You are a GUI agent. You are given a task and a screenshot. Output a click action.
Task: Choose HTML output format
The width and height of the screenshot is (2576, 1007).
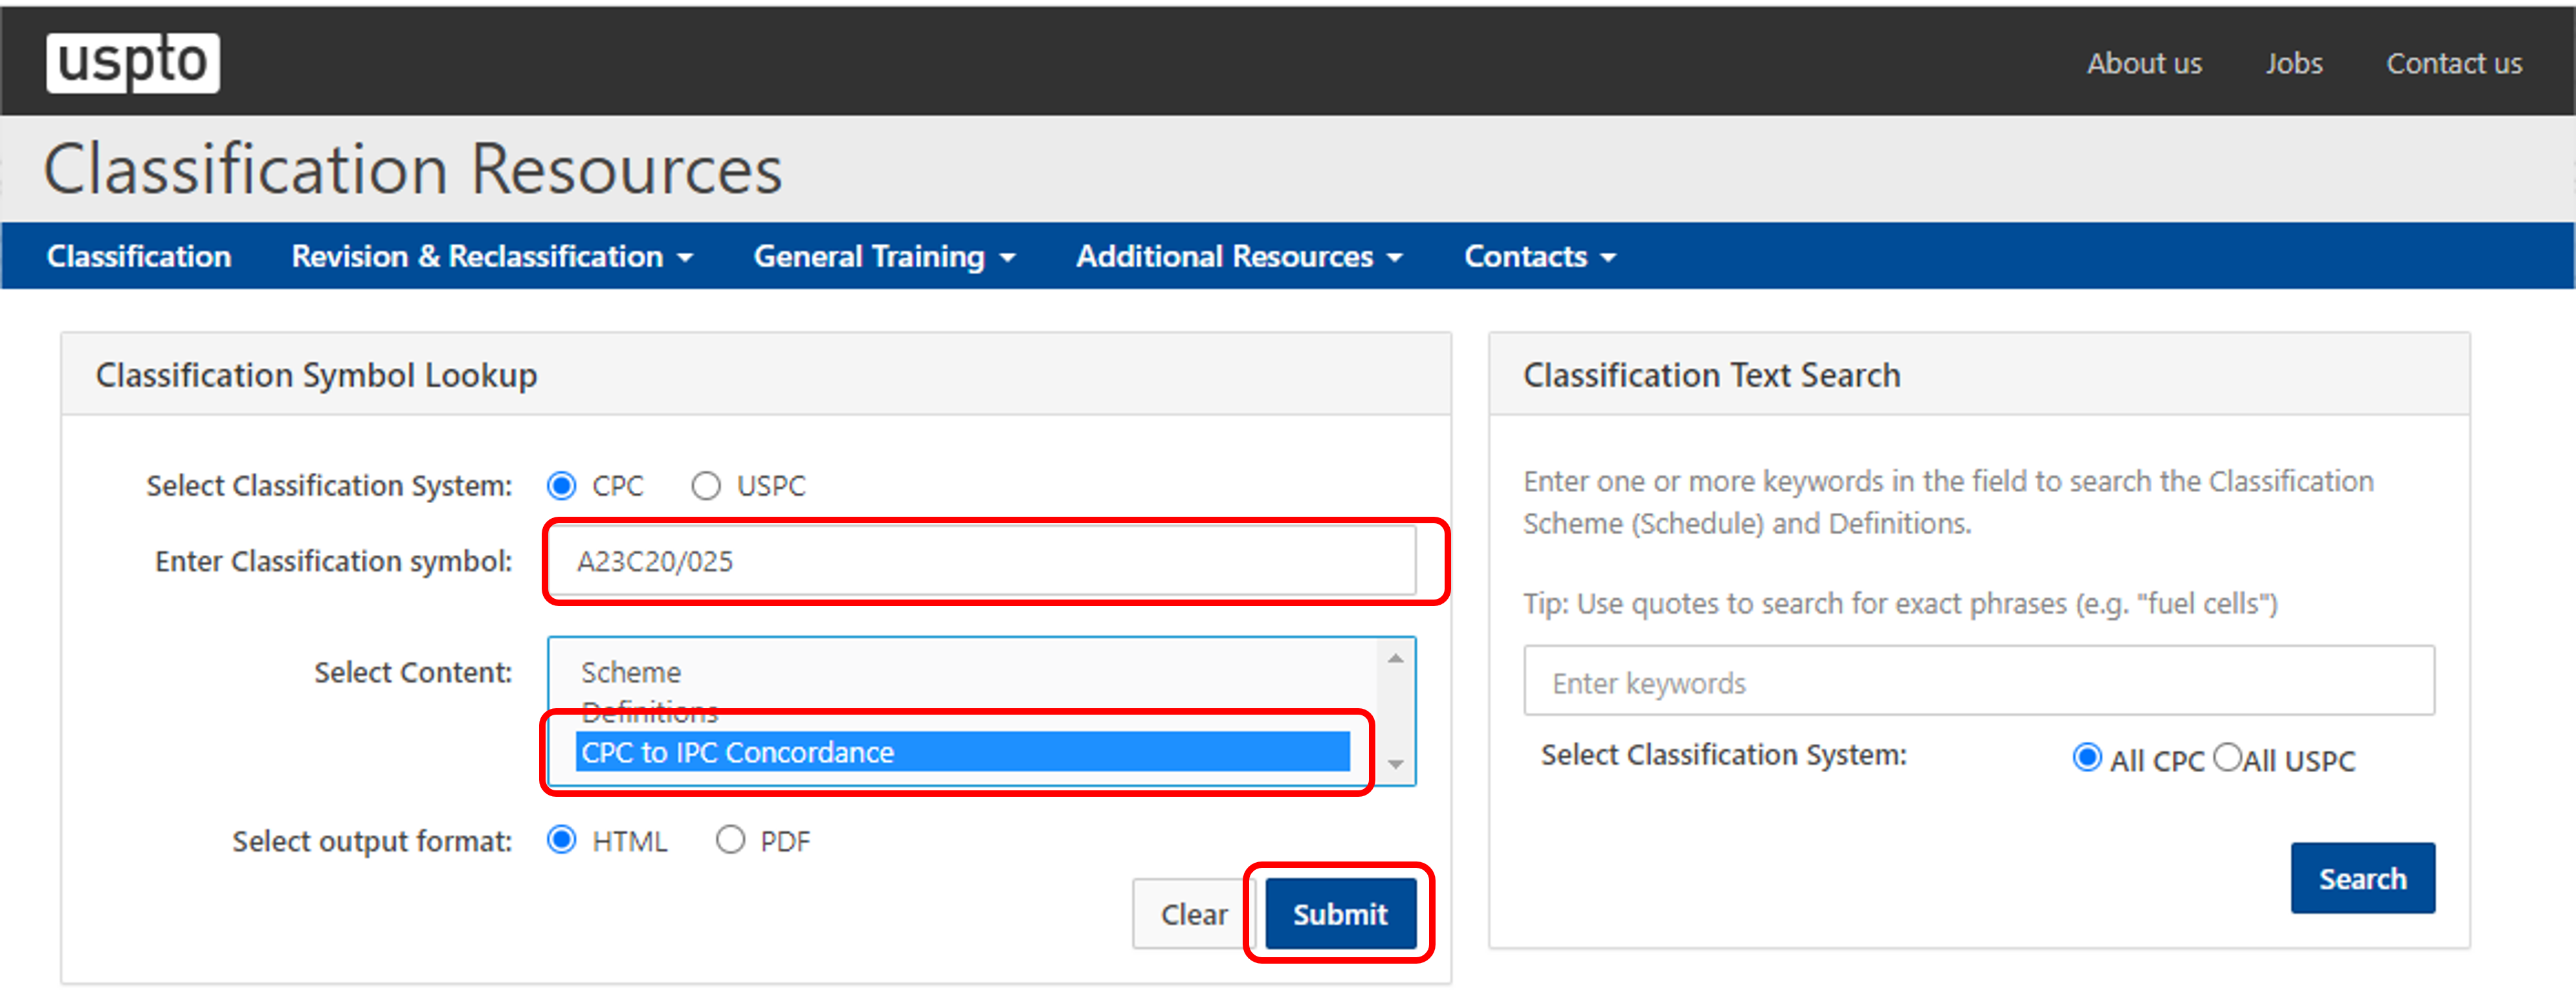(x=562, y=840)
